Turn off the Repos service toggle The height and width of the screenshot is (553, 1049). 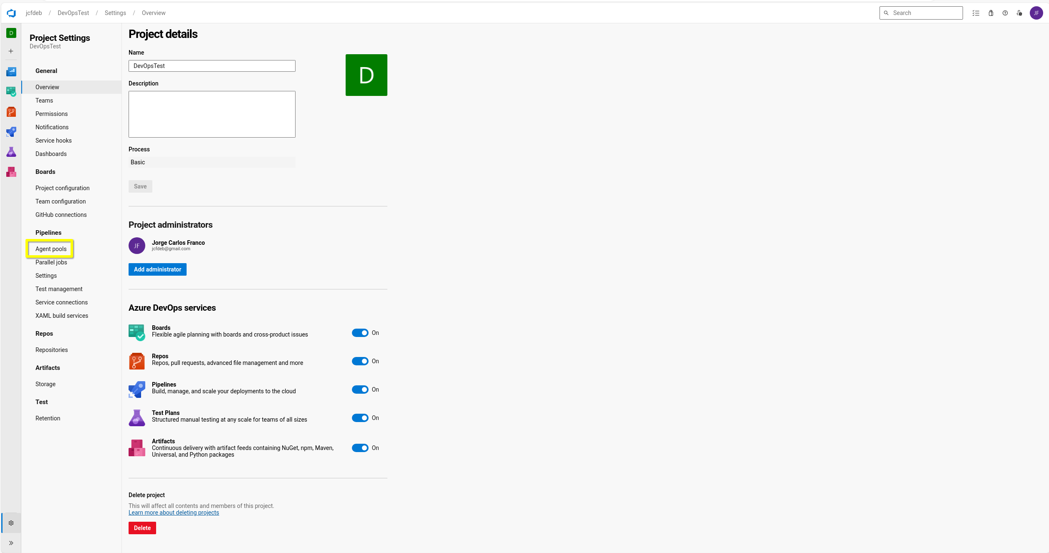[x=360, y=361]
